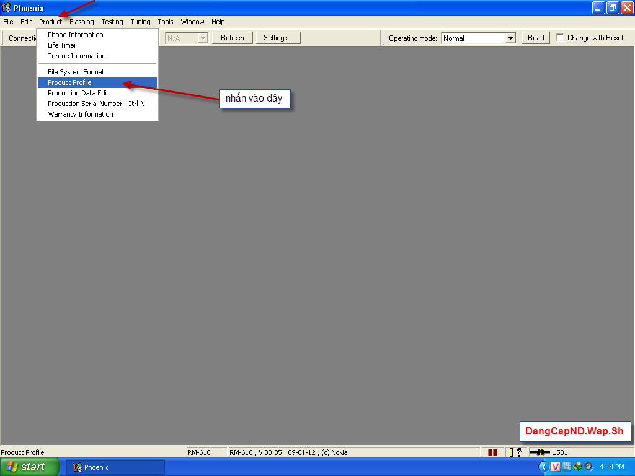Select Warranty Information menu entry
The height and width of the screenshot is (476, 635).
click(x=97, y=114)
